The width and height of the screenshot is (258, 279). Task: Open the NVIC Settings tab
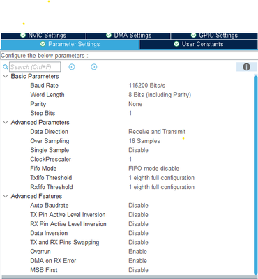tap(43, 36)
